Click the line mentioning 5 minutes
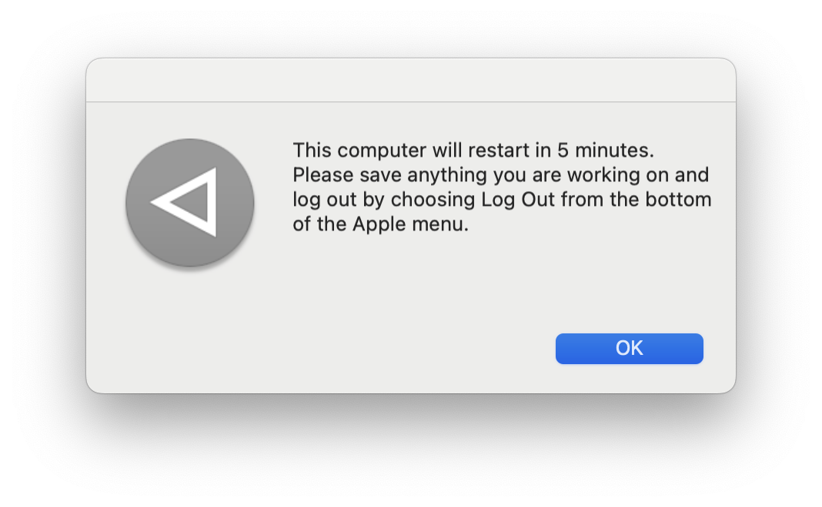 473,150
